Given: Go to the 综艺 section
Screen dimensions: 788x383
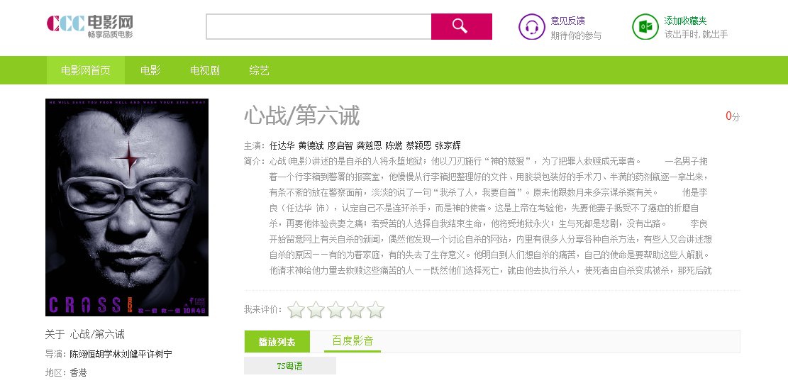Looking at the screenshot, I should (x=260, y=70).
